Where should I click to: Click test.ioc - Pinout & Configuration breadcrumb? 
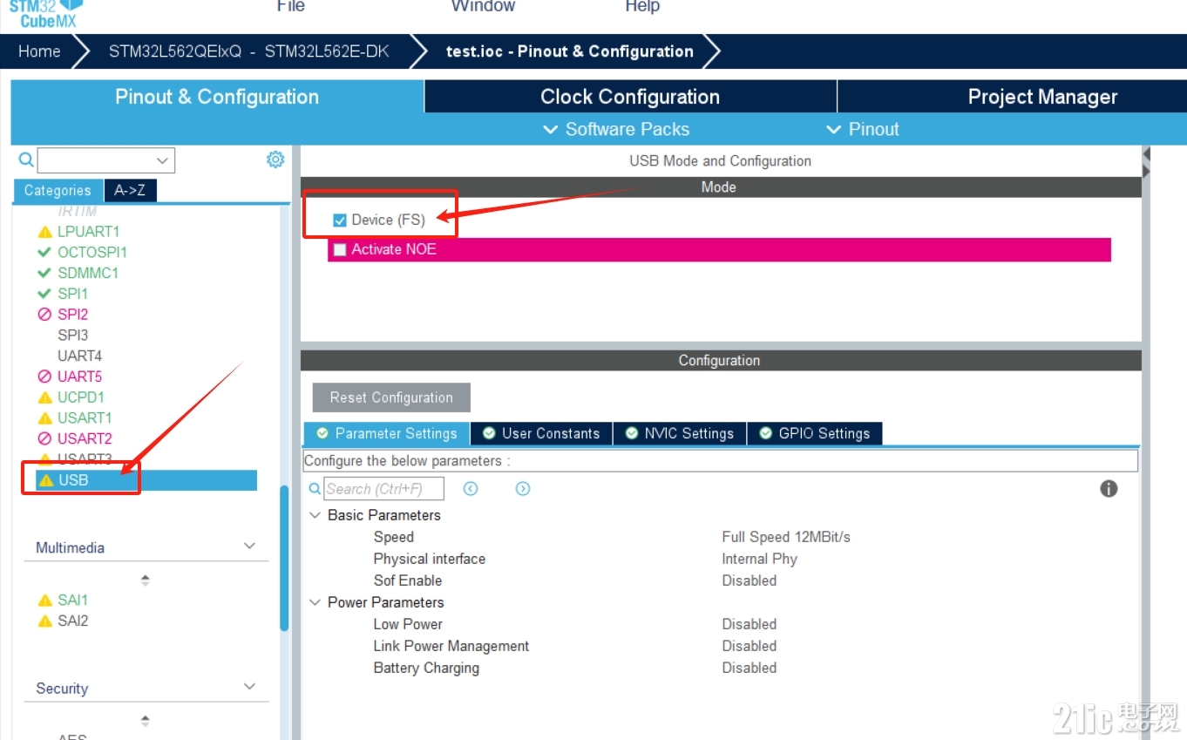pyautogui.click(x=569, y=51)
